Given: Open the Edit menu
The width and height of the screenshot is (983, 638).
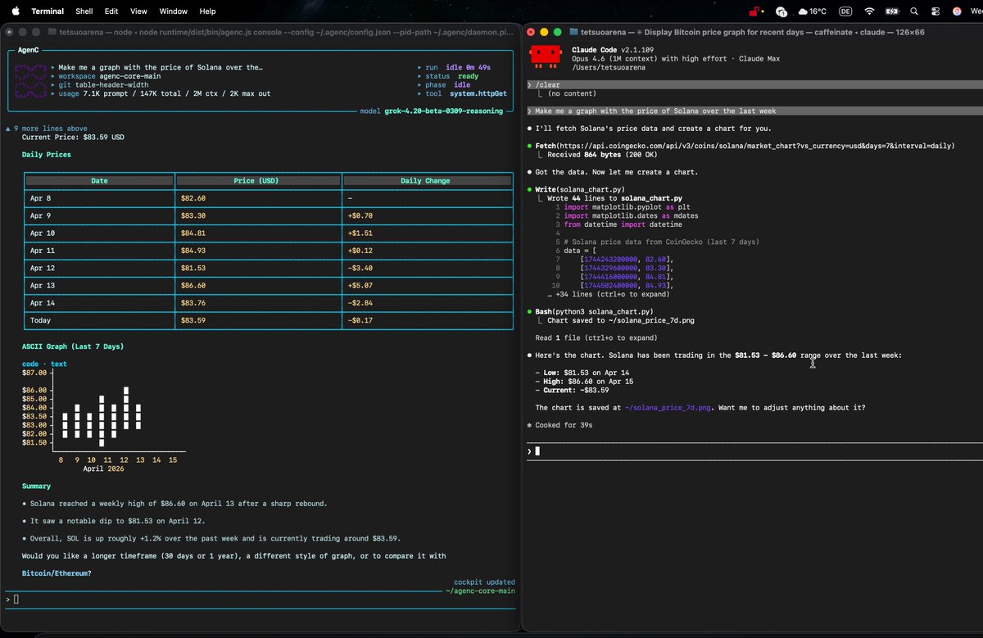Looking at the screenshot, I should tap(111, 11).
